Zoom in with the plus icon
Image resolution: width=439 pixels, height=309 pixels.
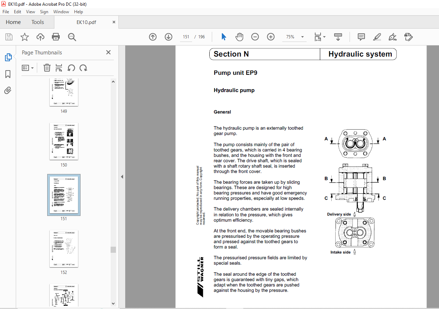pyautogui.click(x=271, y=37)
